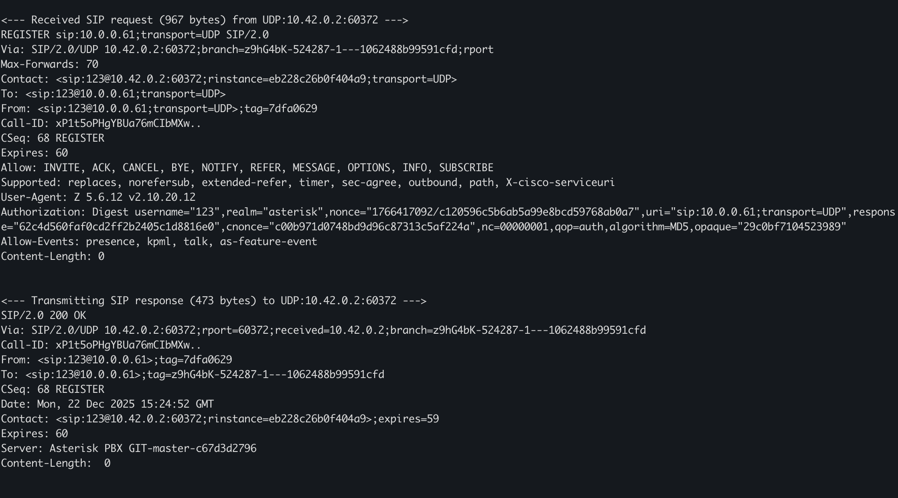This screenshot has width=898, height=498.
Task: Click the Supported header line
Action: click(x=307, y=183)
